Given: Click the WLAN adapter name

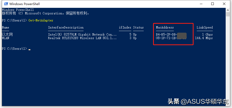Looking at the screenshot, I should tap(5, 38).
